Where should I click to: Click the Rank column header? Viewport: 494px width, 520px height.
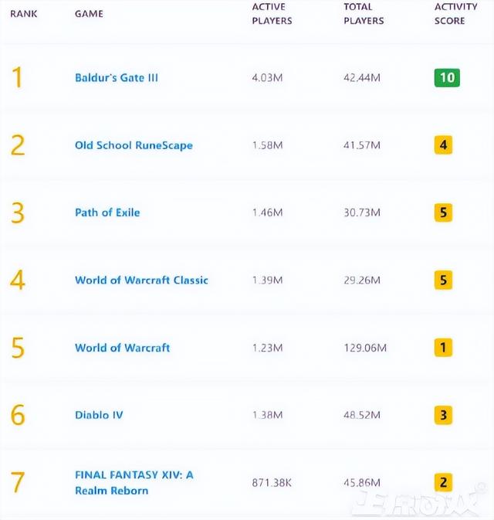(x=23, y=14)
